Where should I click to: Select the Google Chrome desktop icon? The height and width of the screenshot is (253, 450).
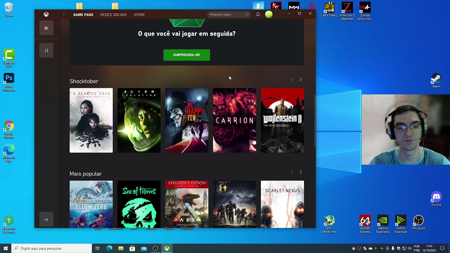[9, 130]
